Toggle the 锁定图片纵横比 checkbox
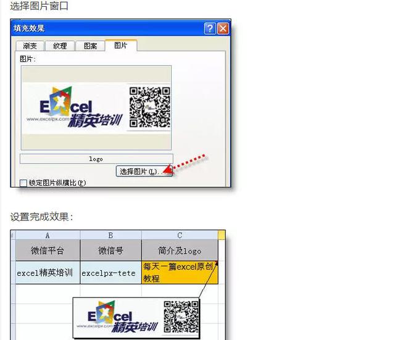This screenshot has width=395, height=340. pos(23,183)
